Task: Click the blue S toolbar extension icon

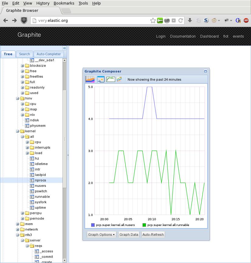Action: 206,20
